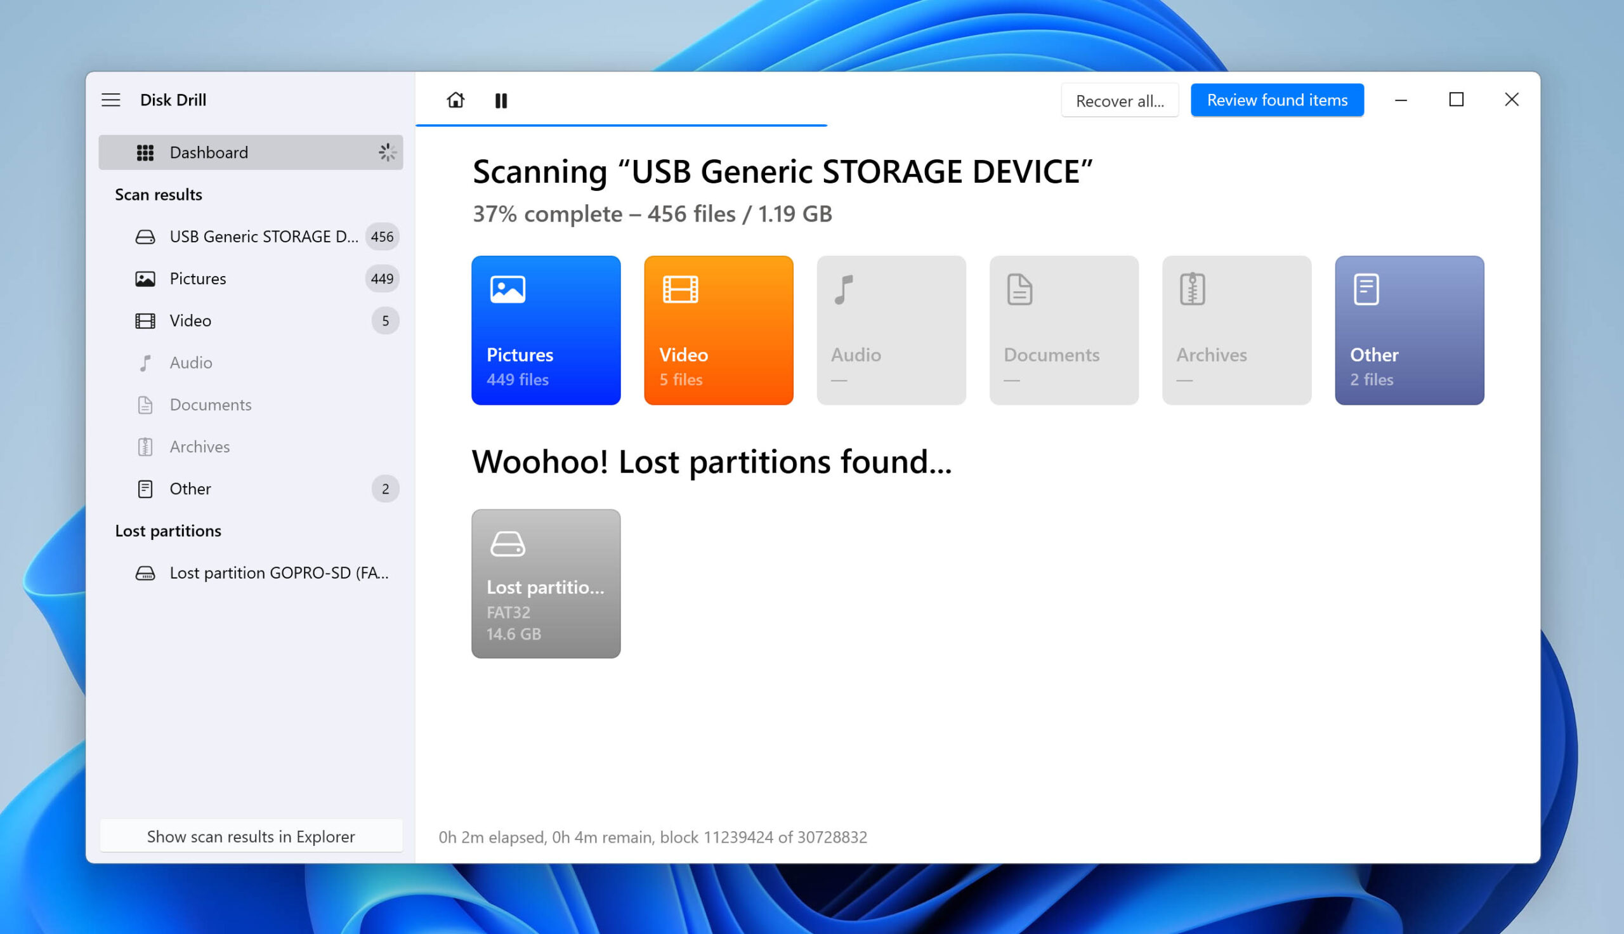
Task: Open USB Generic STORAGE D... scan results
Action: pos(251,237)
